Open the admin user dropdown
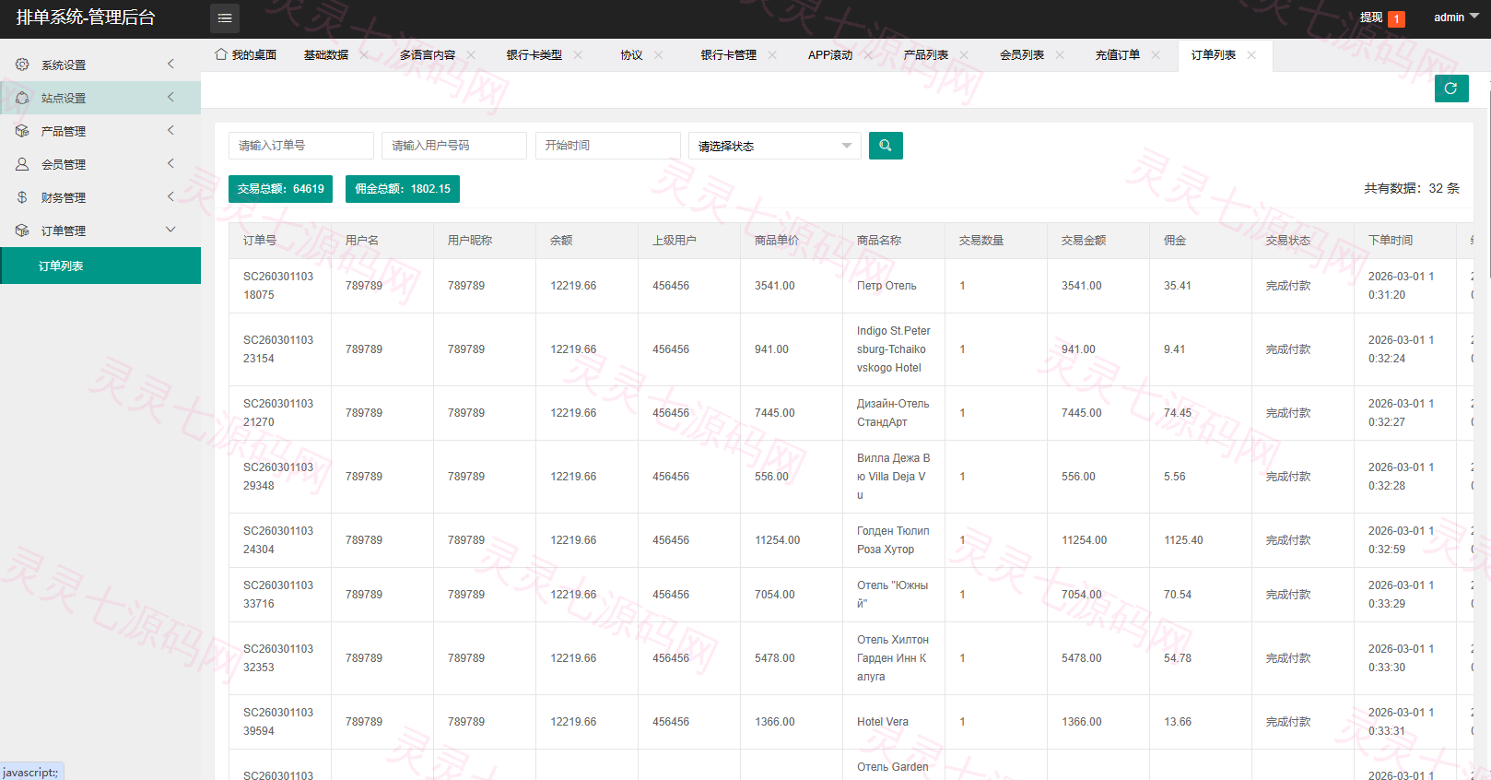Screen dimensions: 1491x780 [x=1456, y=18]
